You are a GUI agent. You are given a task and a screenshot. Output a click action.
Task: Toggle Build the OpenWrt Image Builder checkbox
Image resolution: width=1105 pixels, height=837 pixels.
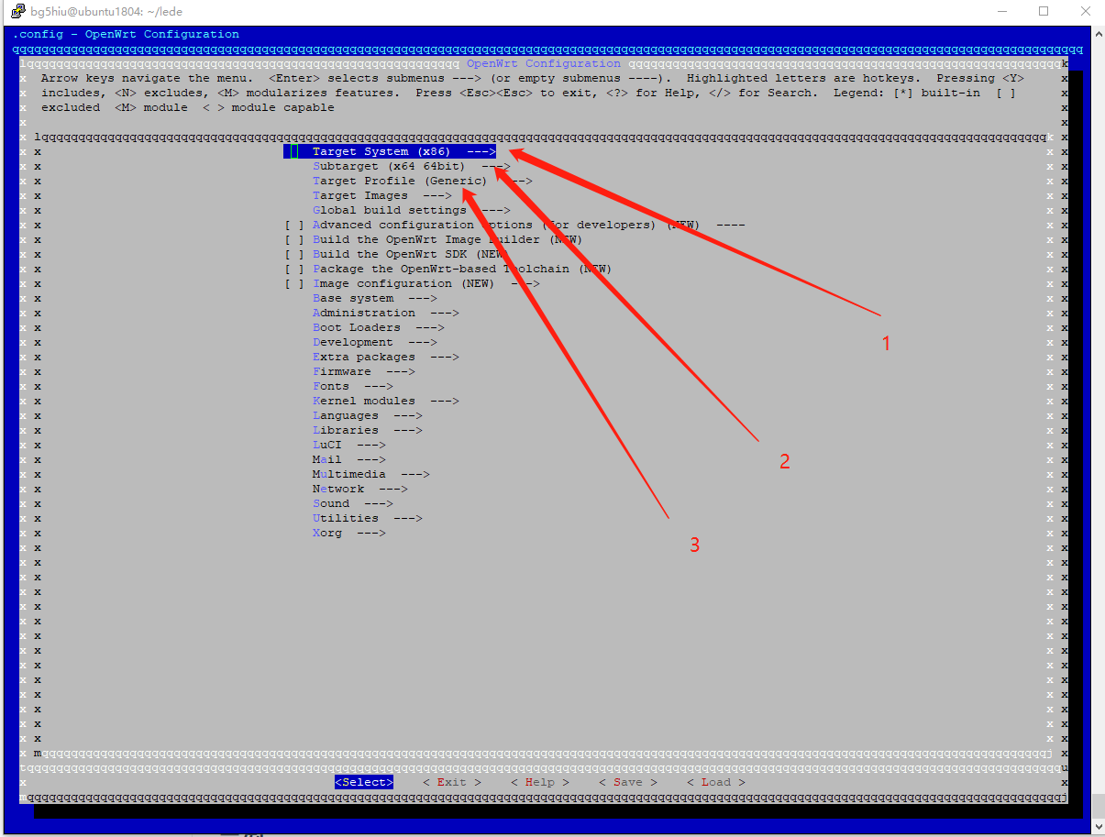click(x=294, y=240)
